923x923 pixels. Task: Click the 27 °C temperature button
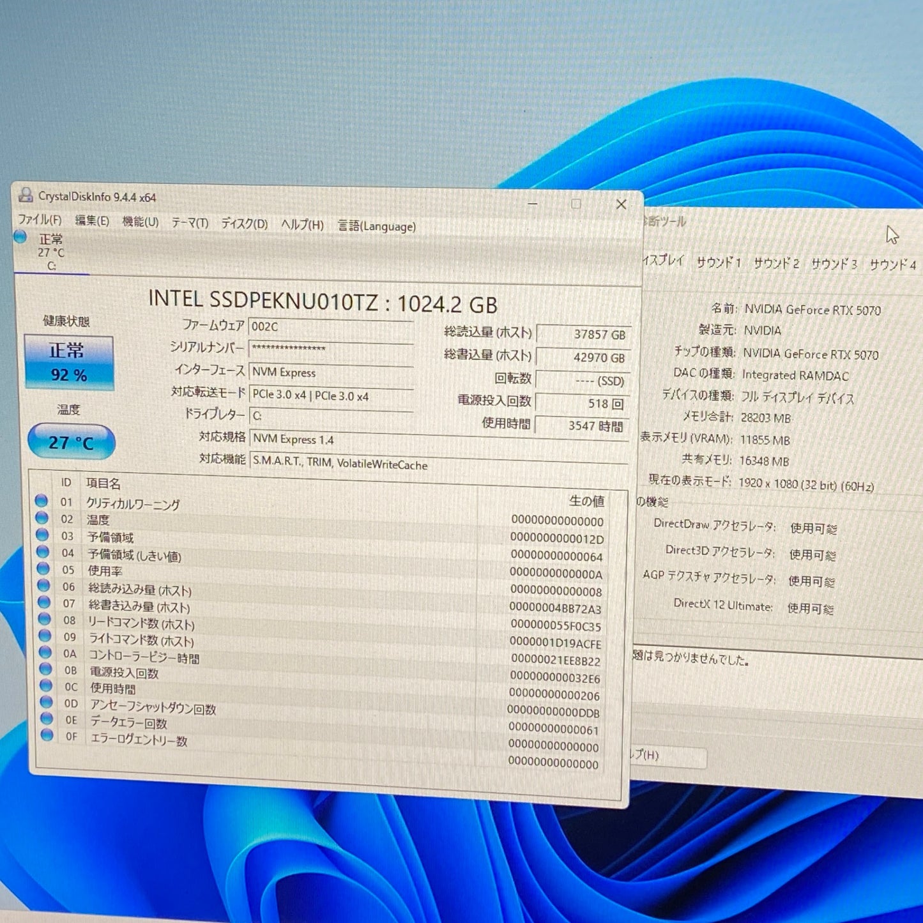point(71,441)
